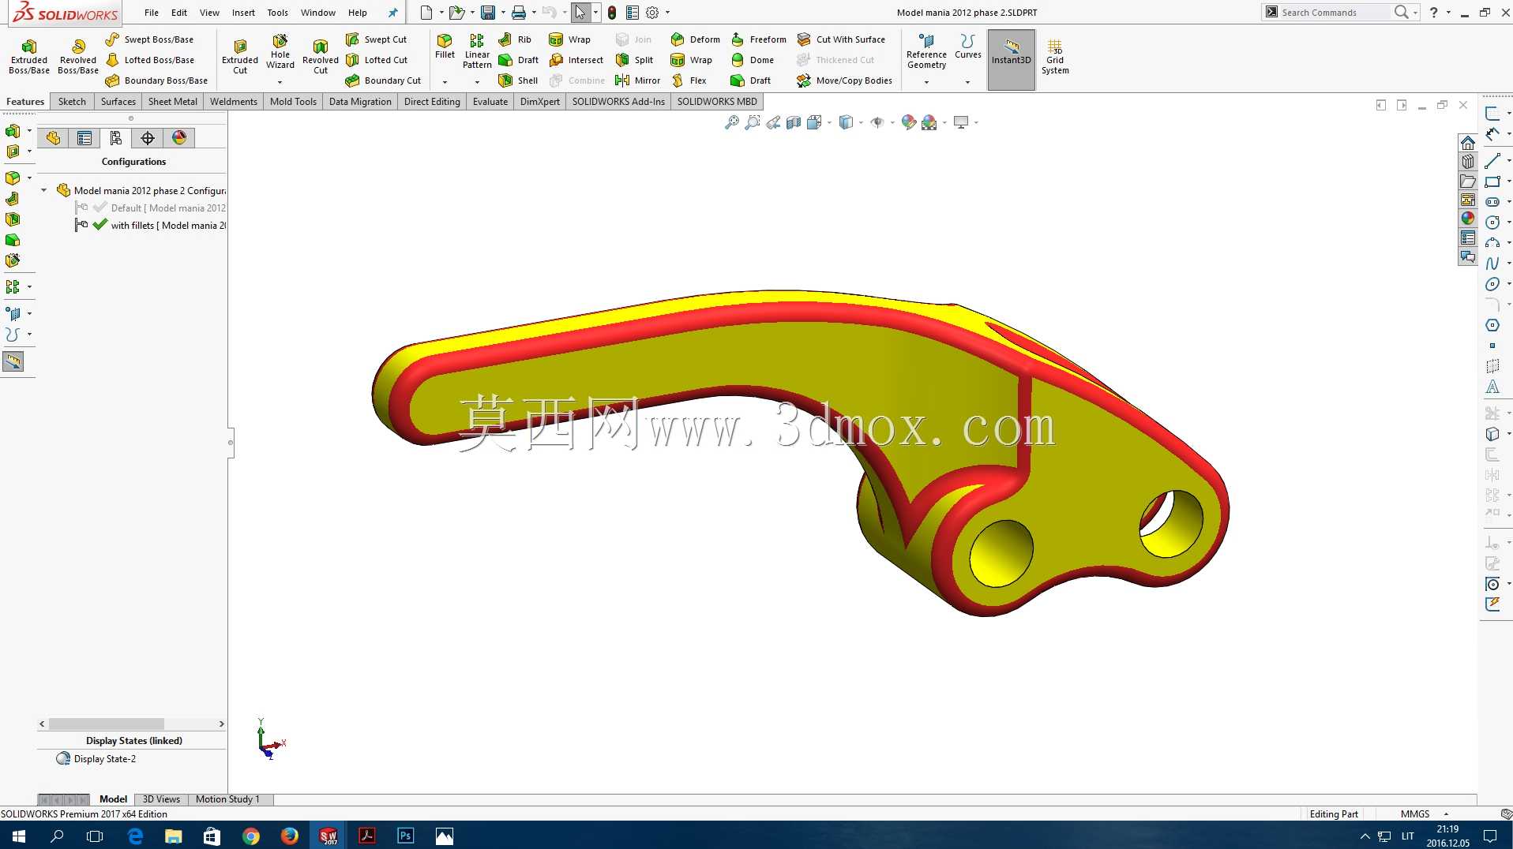
Task: Open the Options gear dropdown arrow
Action: 667,13
